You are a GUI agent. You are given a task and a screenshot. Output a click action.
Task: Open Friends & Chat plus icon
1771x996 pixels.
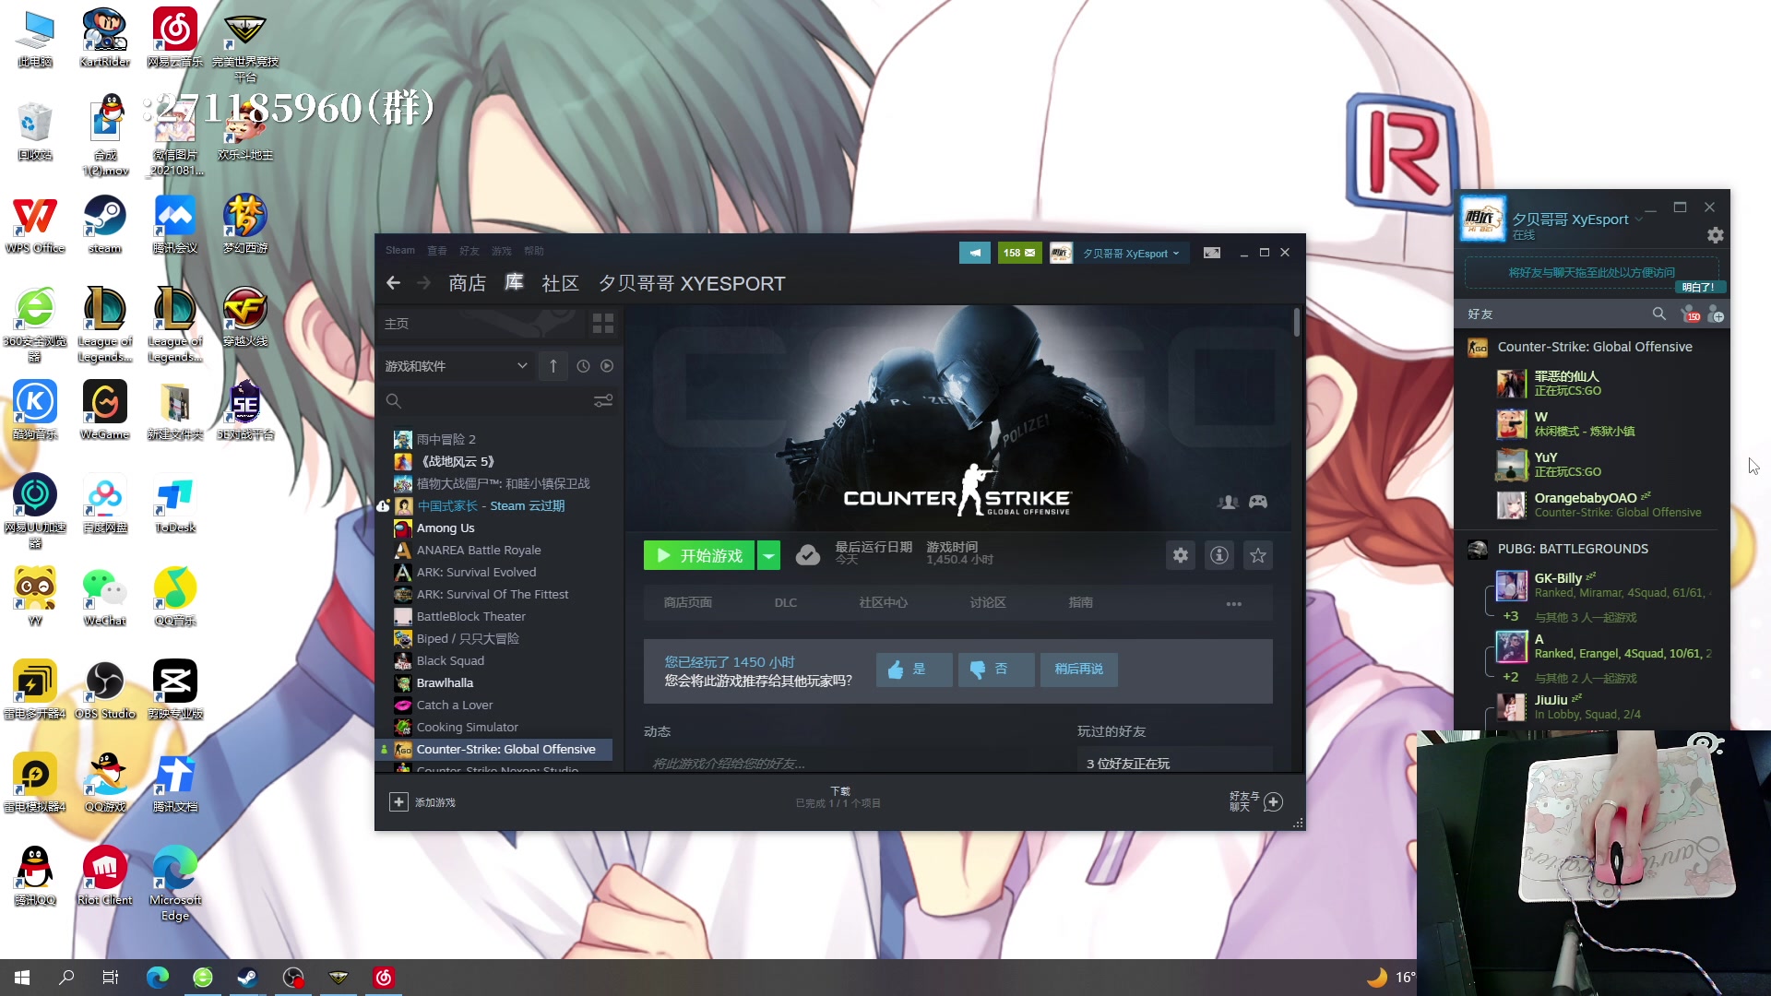click(x=1273, y=801)
